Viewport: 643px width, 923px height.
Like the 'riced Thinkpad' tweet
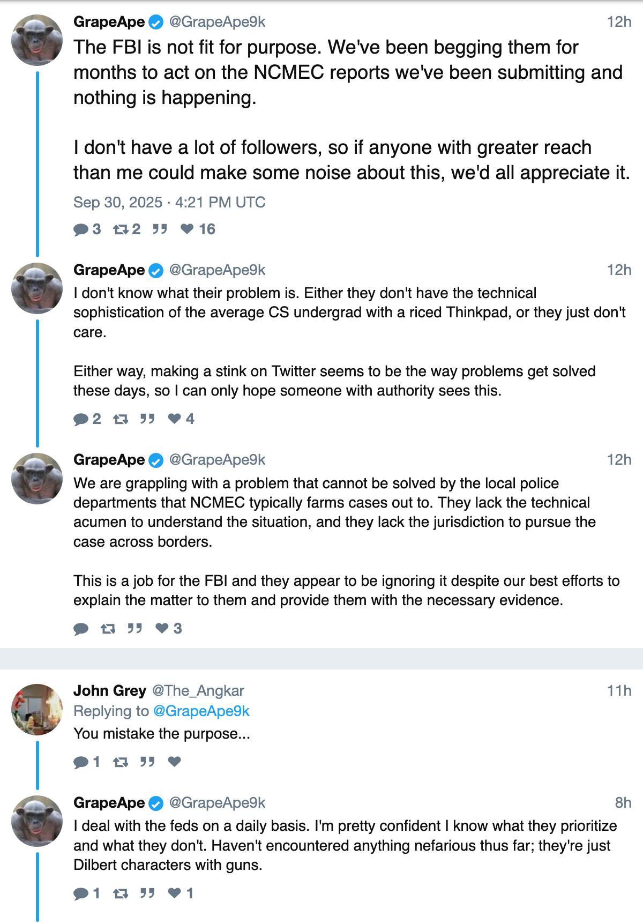(x=175, y=419)
